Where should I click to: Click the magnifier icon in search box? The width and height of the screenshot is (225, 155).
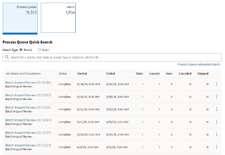tap(7, 57)
